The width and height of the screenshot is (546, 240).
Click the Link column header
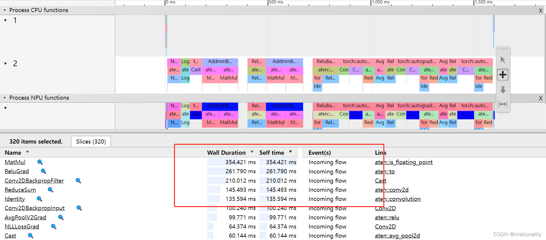click(380, 153)
